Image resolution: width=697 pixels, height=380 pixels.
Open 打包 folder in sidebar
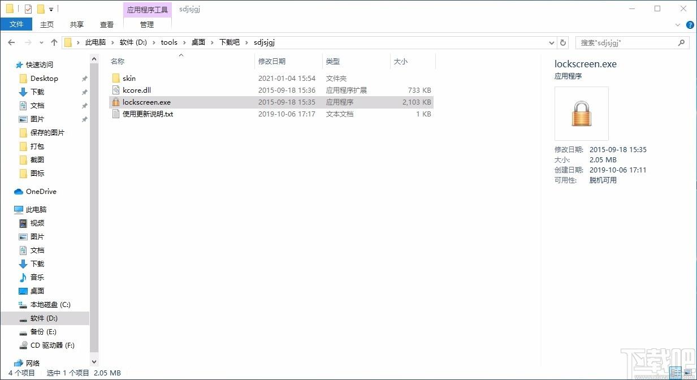tap(37, 146)
